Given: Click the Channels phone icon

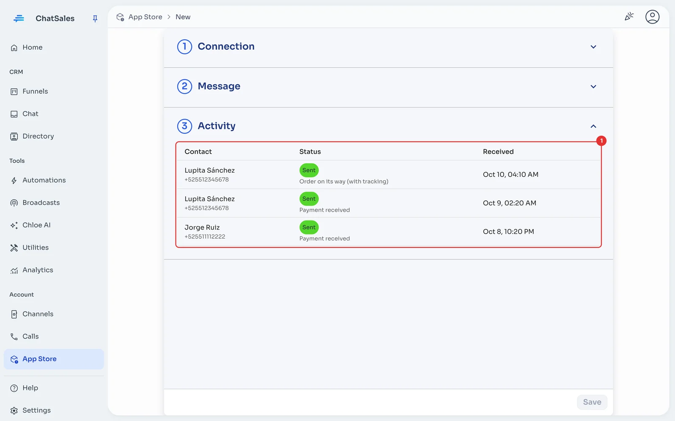Looking at the screenshot, I should click(x=14, y=314).
